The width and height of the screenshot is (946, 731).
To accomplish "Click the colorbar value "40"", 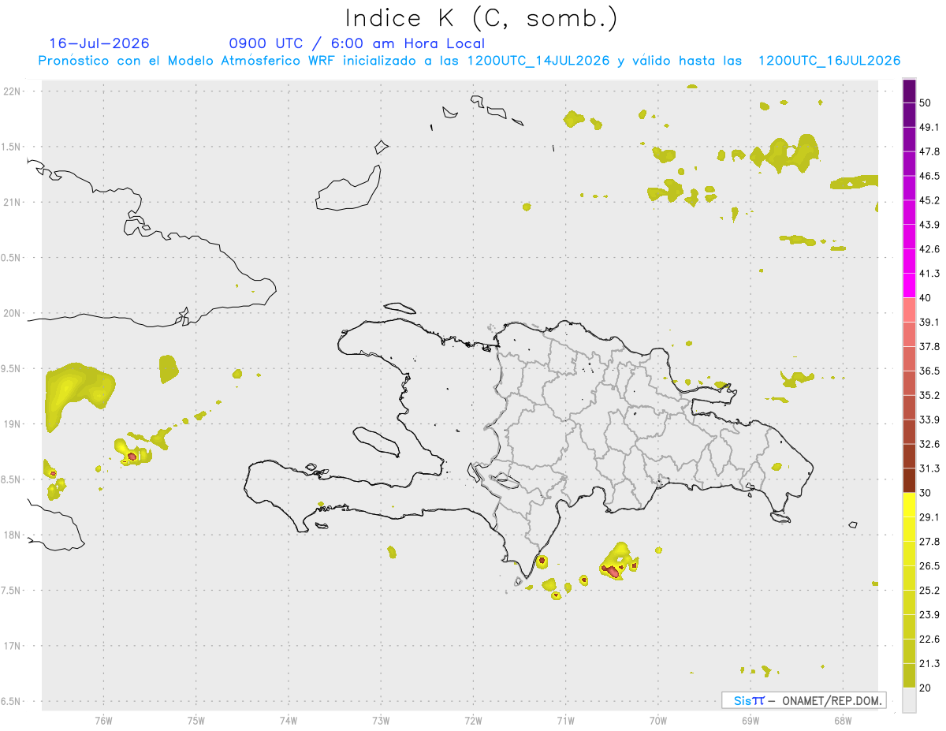I will click(926, 298).
